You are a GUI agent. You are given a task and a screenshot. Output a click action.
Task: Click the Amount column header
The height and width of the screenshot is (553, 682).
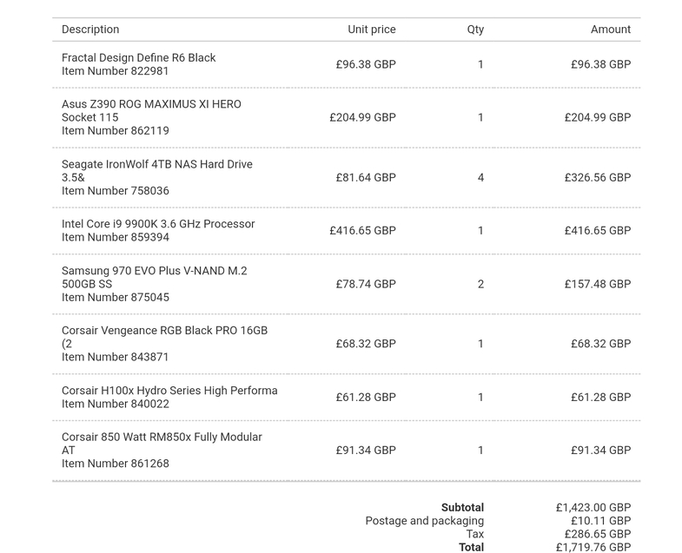point(611,30)
